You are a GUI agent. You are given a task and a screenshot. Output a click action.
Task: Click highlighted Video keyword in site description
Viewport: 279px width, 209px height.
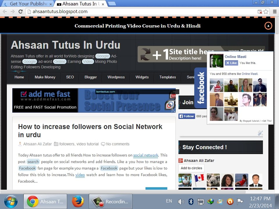pyautogui.click(x=88, y=62)
